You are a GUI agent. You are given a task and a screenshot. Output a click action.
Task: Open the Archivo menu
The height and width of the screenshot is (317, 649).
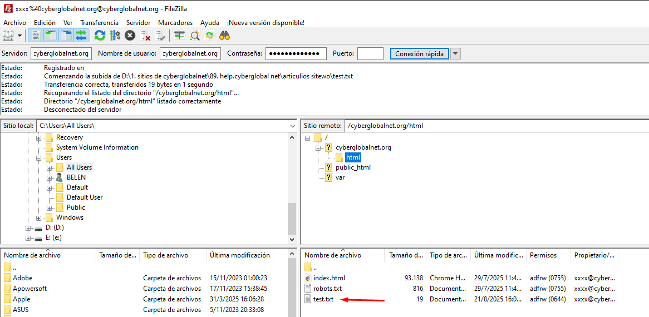point(14,23)
